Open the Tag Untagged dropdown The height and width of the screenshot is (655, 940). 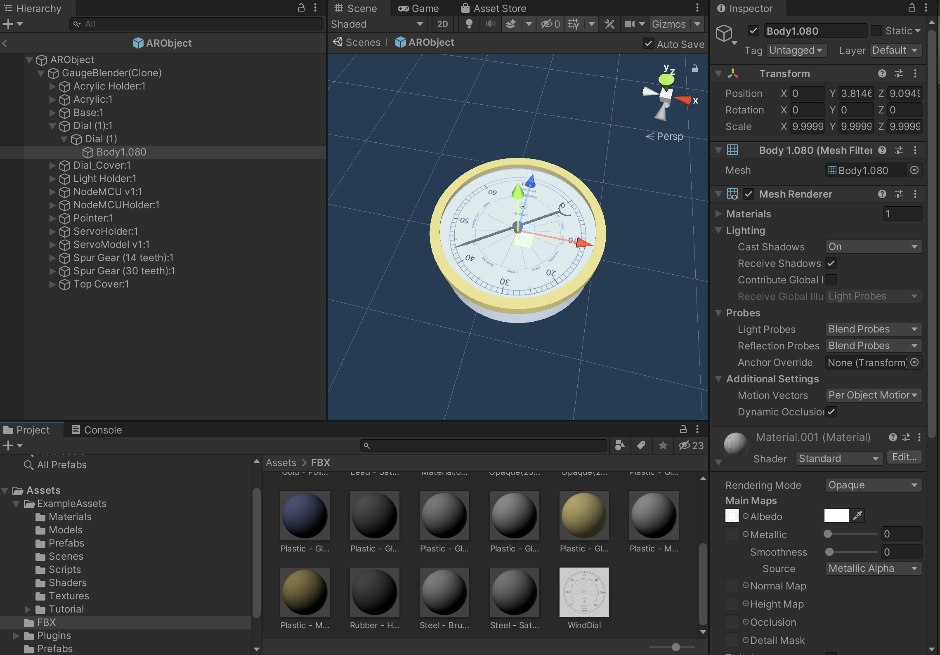tap(796, 50)
